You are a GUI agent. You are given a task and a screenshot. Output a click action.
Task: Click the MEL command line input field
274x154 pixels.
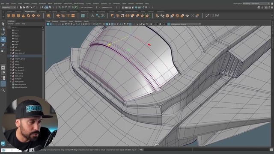[x=168, y=150]
